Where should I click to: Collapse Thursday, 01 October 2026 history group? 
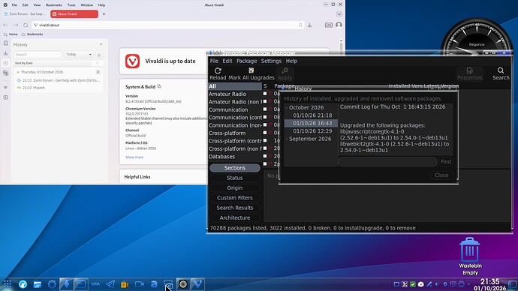coord(18,72)
